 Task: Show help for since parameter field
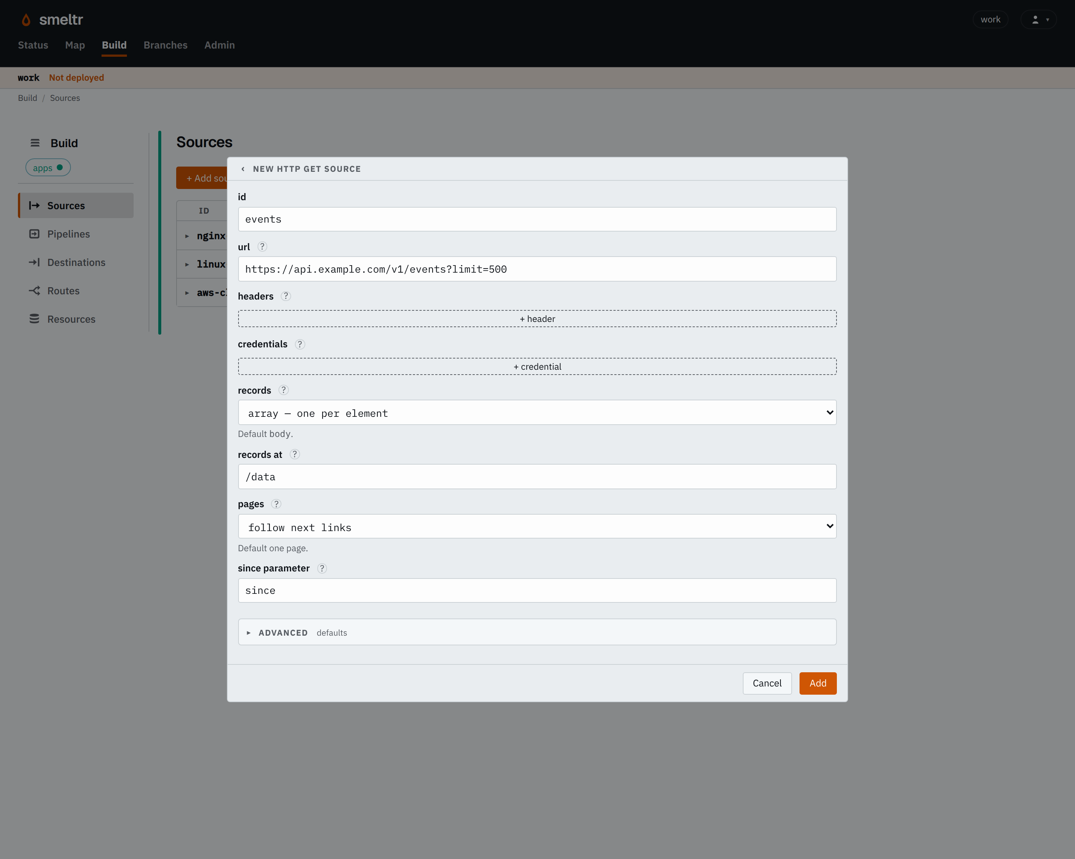pos(322,568)
